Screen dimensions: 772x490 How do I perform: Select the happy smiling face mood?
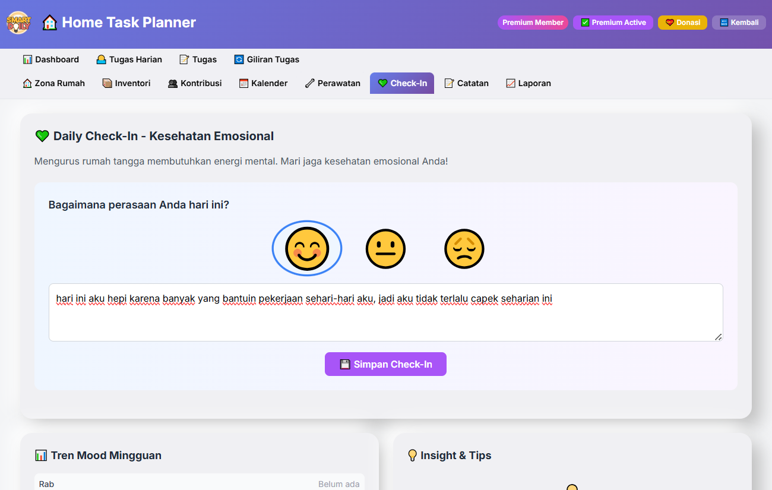pos(306,249)
